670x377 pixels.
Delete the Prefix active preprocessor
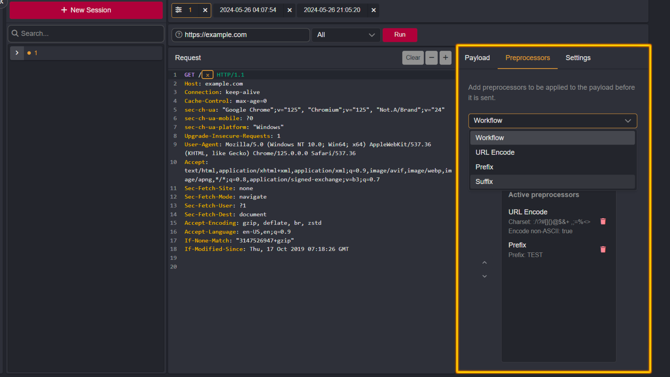(x=603, y=249)
